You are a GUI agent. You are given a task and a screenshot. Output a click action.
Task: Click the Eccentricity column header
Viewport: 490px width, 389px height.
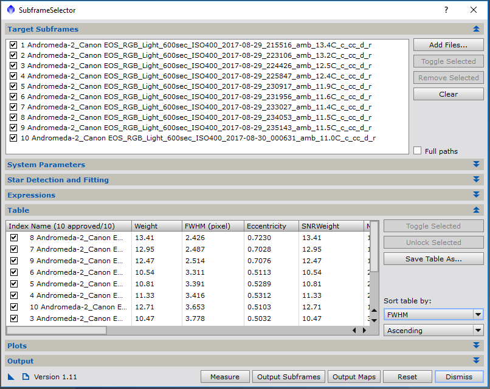pyautogui.click(x=271, y=226)
